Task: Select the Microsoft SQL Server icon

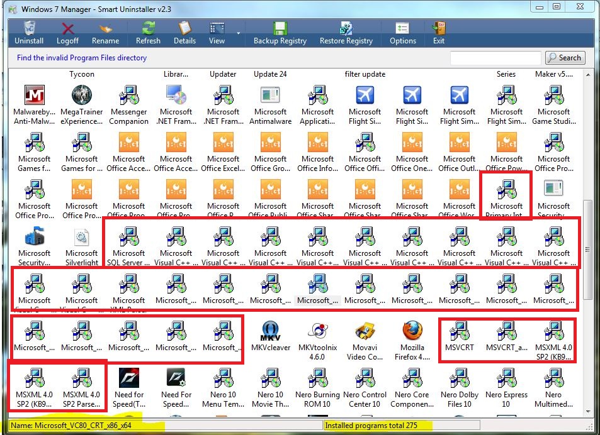Action: tap(129, 236)
